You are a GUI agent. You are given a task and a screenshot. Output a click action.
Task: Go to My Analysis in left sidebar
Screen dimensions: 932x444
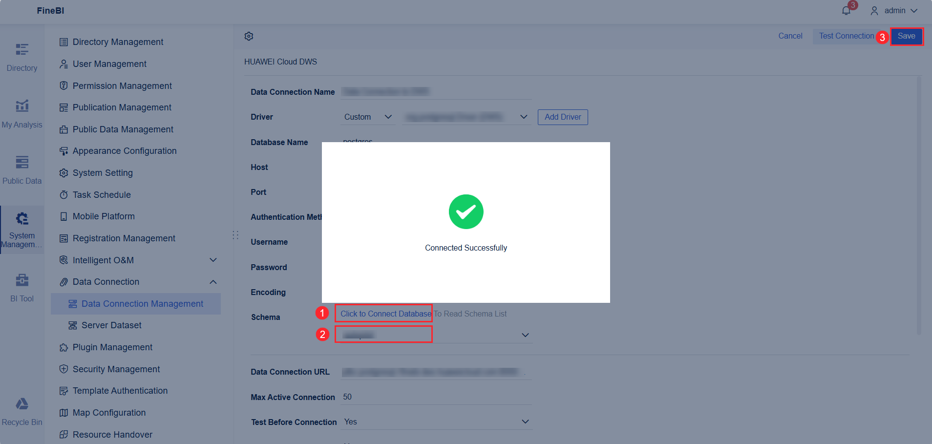pyautogui.click(x=22, y=114)
